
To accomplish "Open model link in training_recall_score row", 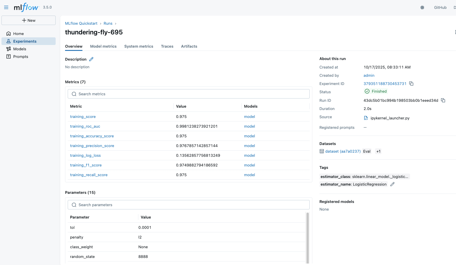I will pyautogui.click(x=249, y=175).
